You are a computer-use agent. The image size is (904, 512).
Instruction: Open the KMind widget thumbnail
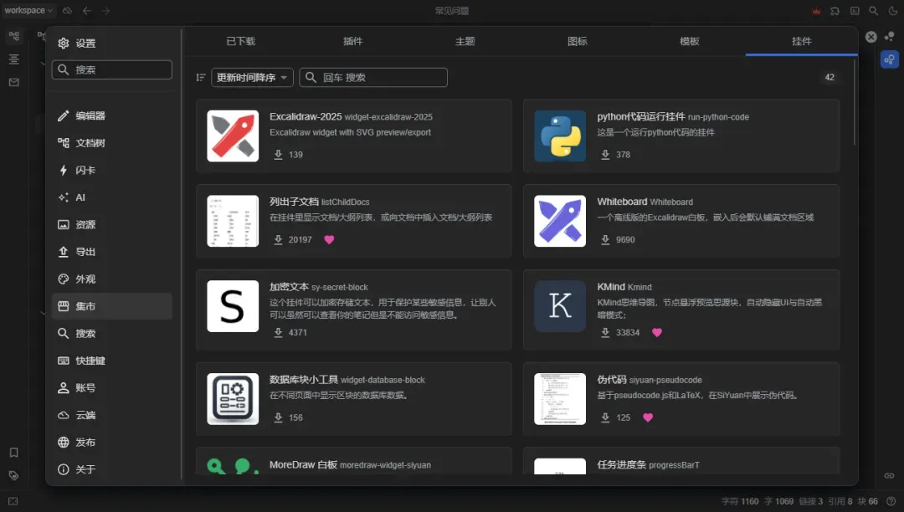click(560, 306)
